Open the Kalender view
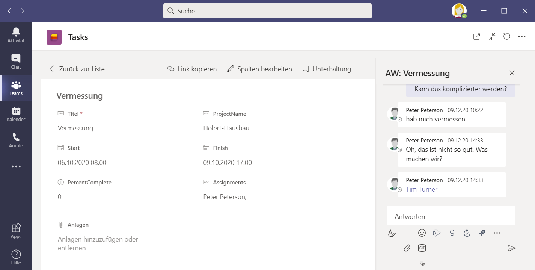Viewport: 535px width, 270px height. [x=16, y=114]
